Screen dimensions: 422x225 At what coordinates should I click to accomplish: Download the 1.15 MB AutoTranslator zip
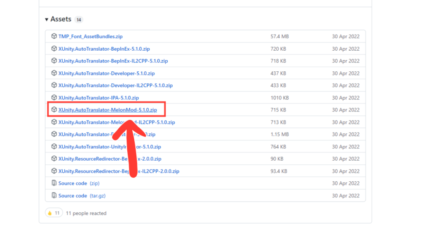pyautogui.click(x=107, y=134)
